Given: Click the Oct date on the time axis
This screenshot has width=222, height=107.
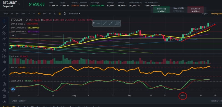Looking at the screenshot, I should point(183,95).
